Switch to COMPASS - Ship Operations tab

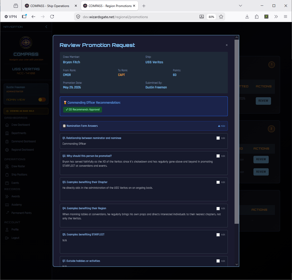coord(50,6)
